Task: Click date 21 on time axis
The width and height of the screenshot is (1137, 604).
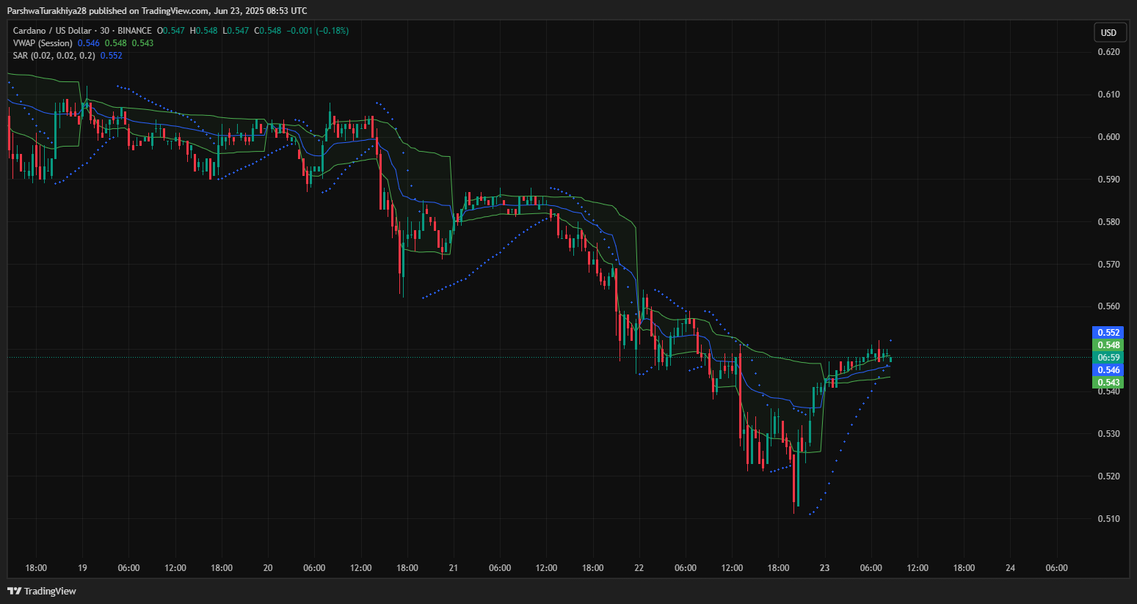Action: [454, 568]
